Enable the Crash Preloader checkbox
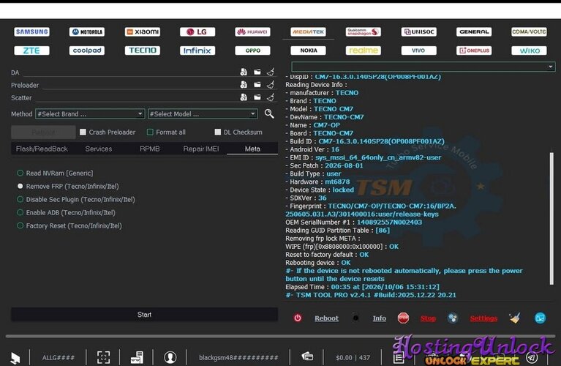This screenshot has width=561, height=366. click(83, 132)
